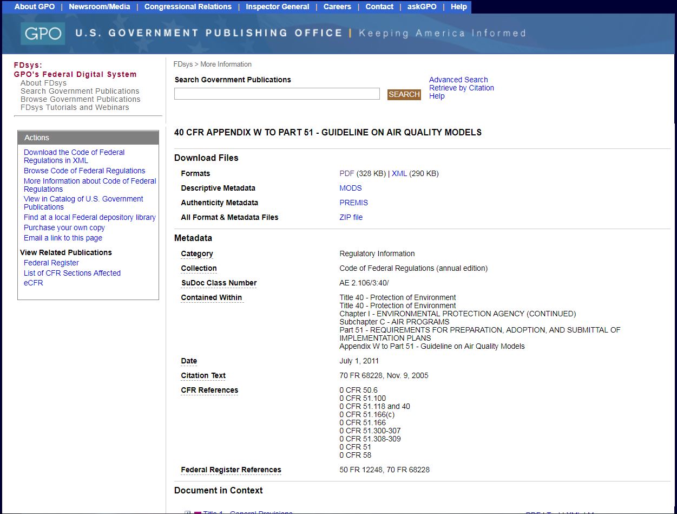View the MODS descriptive metadata

pos(350,188)
